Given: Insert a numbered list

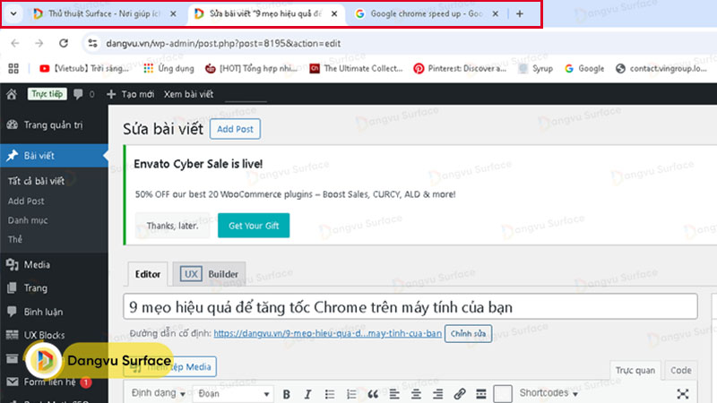Looking at the screenshot, I should pos(351,394).
